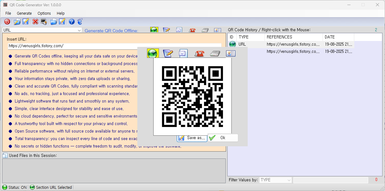Click the modem icon above the Insert URL panel
Screen dimensions: 385x191
coord(205,30)
